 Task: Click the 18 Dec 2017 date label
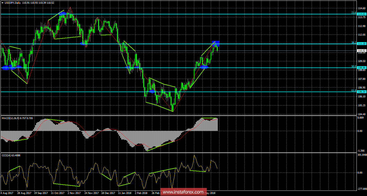coord(108,193)
